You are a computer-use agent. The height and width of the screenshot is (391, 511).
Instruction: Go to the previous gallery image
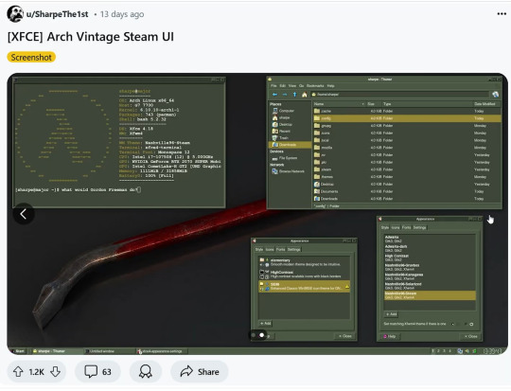point(24,214)
